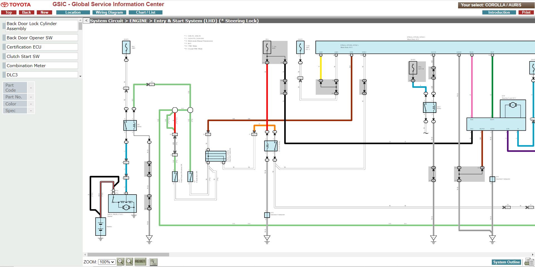
Task: Click the 30A AM2 fuse symbol
Action: coord(126,47)
